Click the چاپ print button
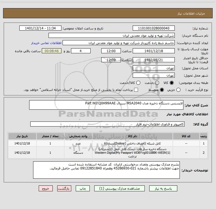 [x=83, y=189]
